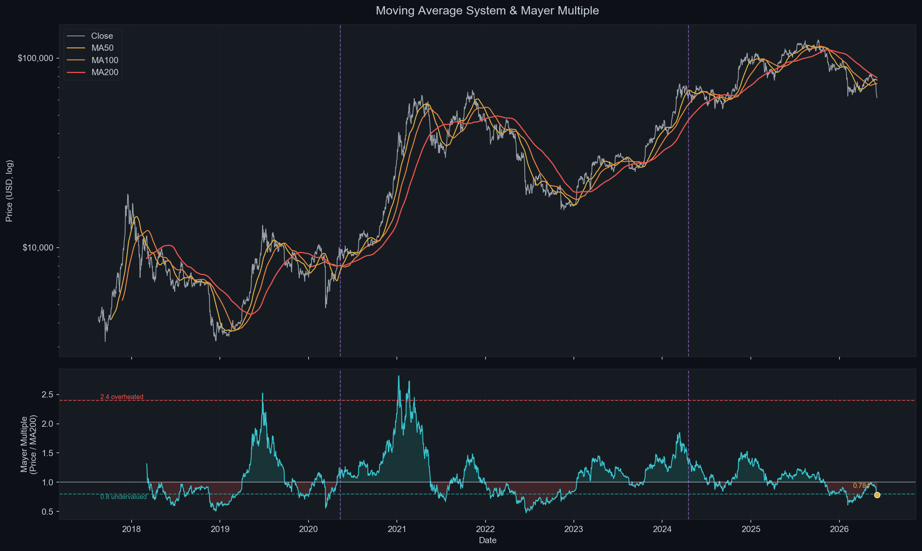The height and width of the screenshot is (551, 922).
Task: Click the '2024' x-axis label
Action: pyautogui.click(x=662, y=530)
